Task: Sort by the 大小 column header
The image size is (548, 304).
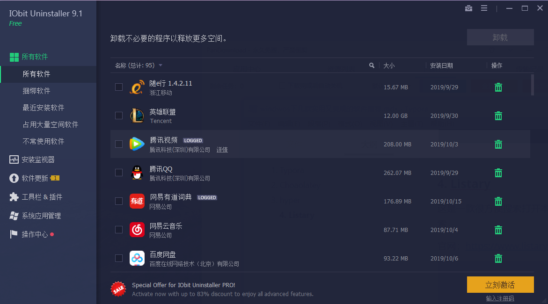Action: pos(389,65)
